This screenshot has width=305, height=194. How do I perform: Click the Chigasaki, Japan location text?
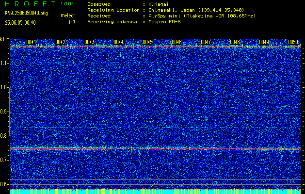pyautogui.click(x=196, y=10)
